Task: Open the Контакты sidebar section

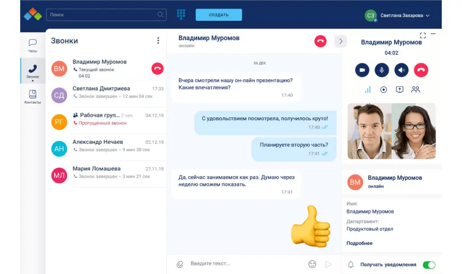Action: [32, 97]
